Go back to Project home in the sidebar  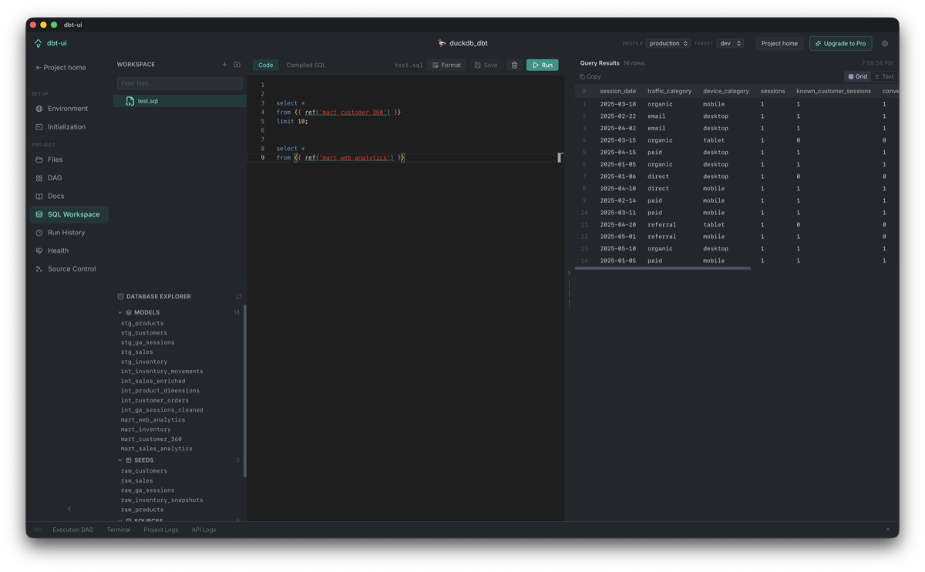(x=60, y=67)
